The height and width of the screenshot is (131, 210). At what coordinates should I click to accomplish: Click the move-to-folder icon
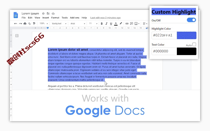pos(48,13)
